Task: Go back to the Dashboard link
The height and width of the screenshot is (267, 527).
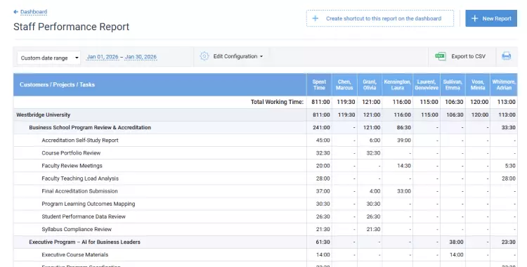Action: [x=34, y=12]
